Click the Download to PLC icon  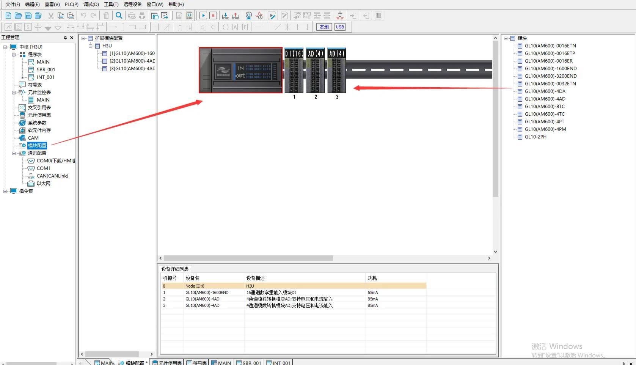click(x=225, y=16)
